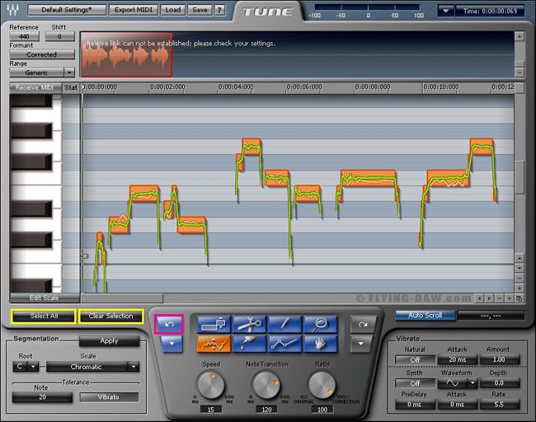Select the scissors Slice tool
536x422 pixels.
[250, 324]
